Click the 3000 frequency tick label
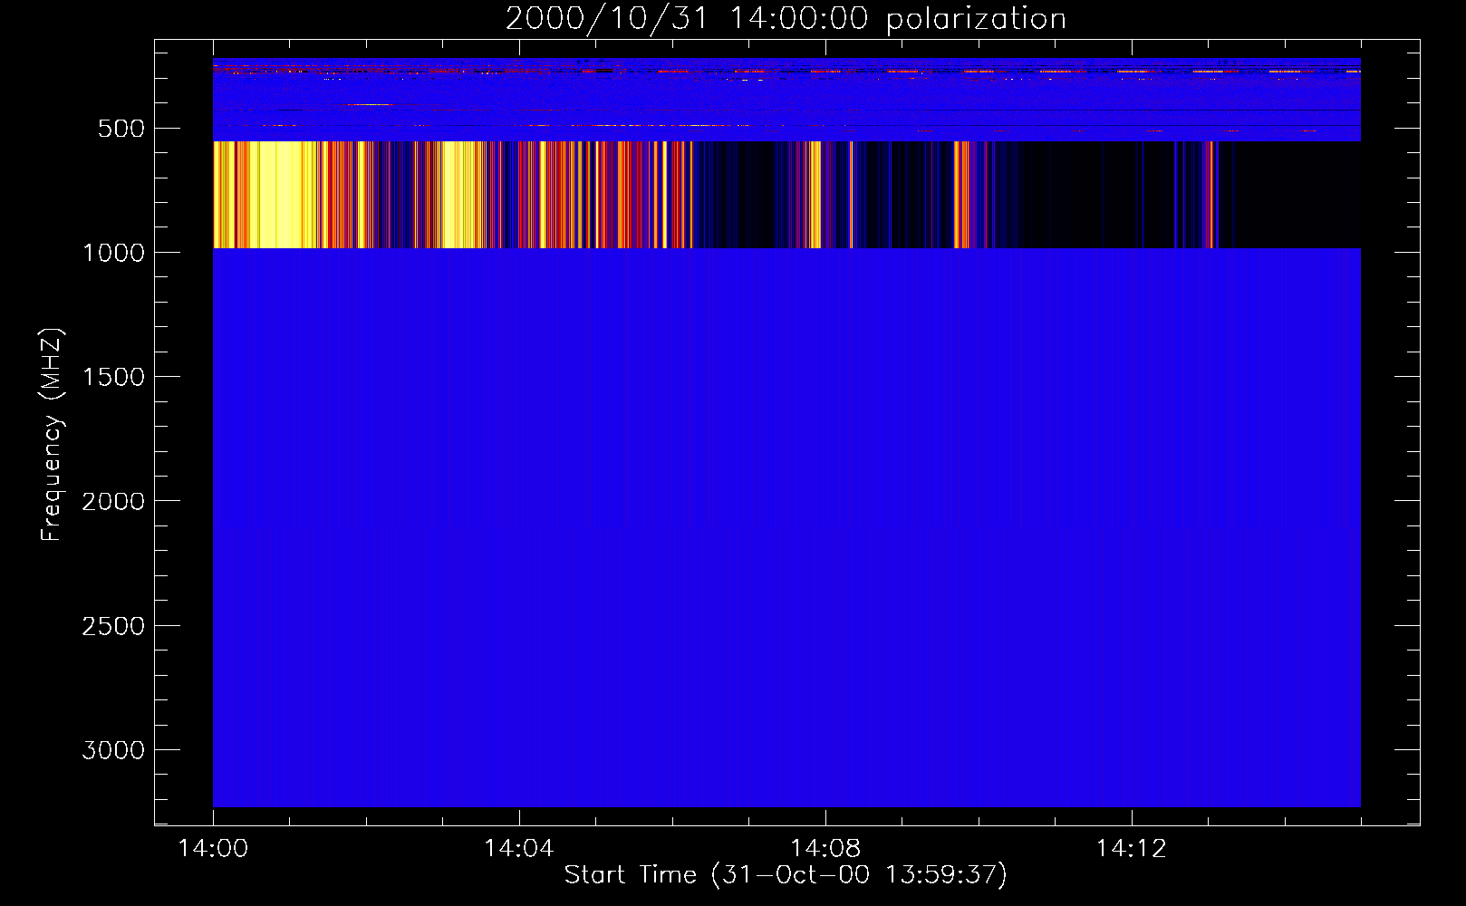Image resolution: width=1466 pixels, height=906 pixels. [113, 750]
